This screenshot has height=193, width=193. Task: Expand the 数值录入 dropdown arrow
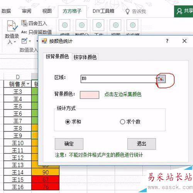15,42
